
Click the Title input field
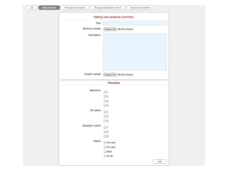[x=135, y=23]
